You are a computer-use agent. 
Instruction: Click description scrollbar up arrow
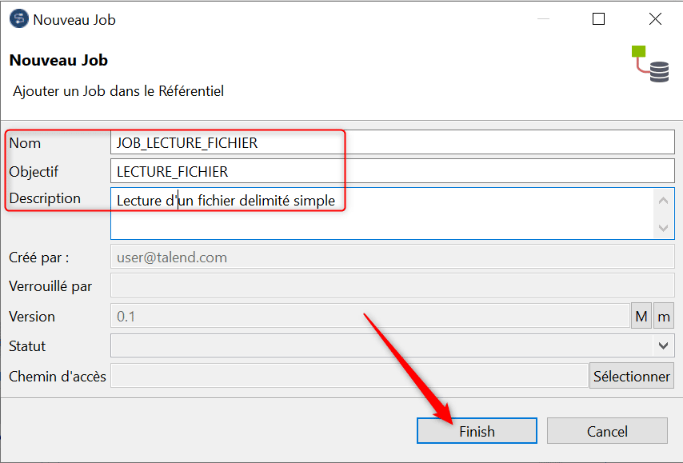tap(663, 201)
